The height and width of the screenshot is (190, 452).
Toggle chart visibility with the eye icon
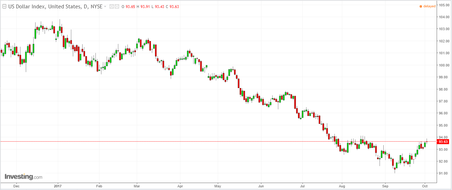coord(112,6)
